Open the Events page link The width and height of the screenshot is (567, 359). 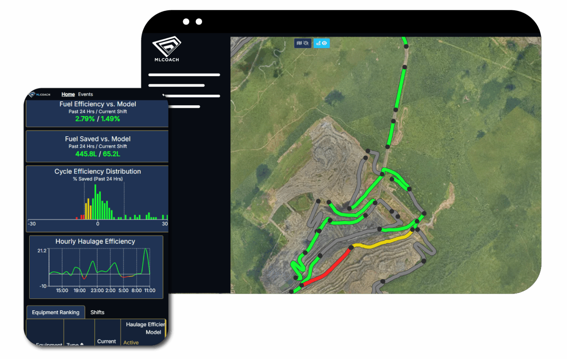point(85,95)
